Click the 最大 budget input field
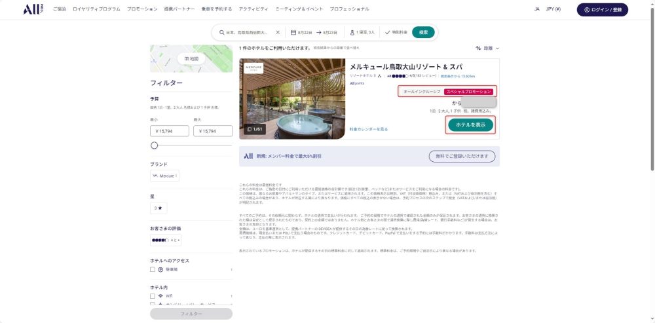Screen dimensions: 655x323 pyautogui.click(x=213, y=131)
